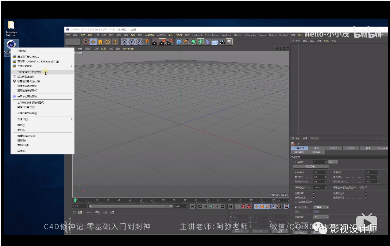Click the last-used tool plus icon
Viewport: 390px width, 246px height.
pyautogui.click(x=115, y=42)
